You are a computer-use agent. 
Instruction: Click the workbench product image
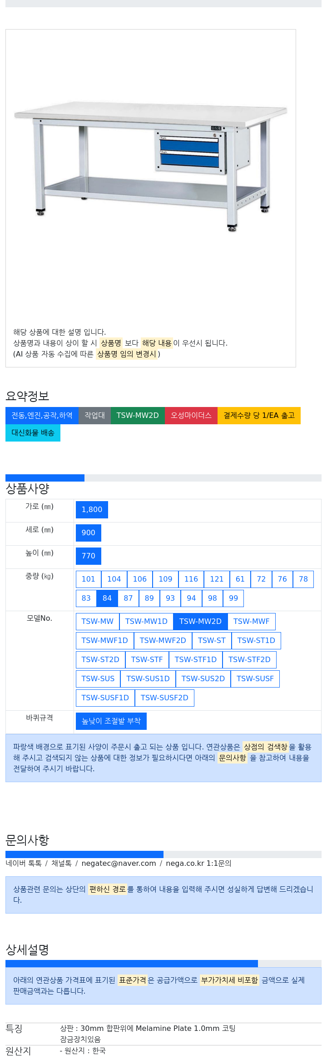[151, 167]
